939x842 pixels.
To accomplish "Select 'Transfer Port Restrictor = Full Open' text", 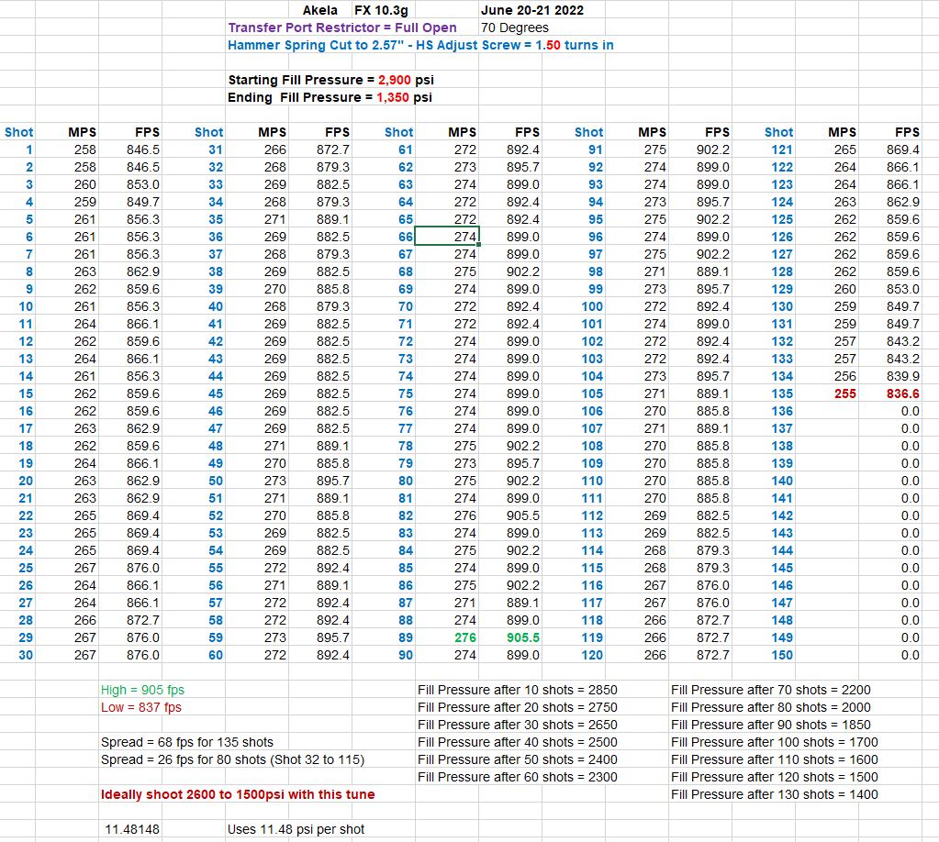I will (x=342, y=28).
